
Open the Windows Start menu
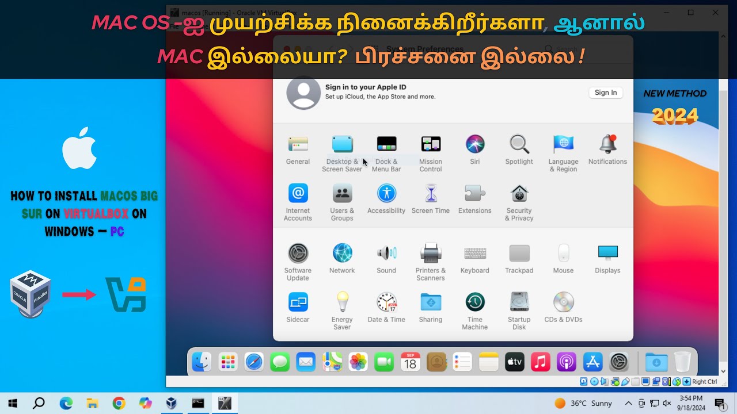pos(13,403)
